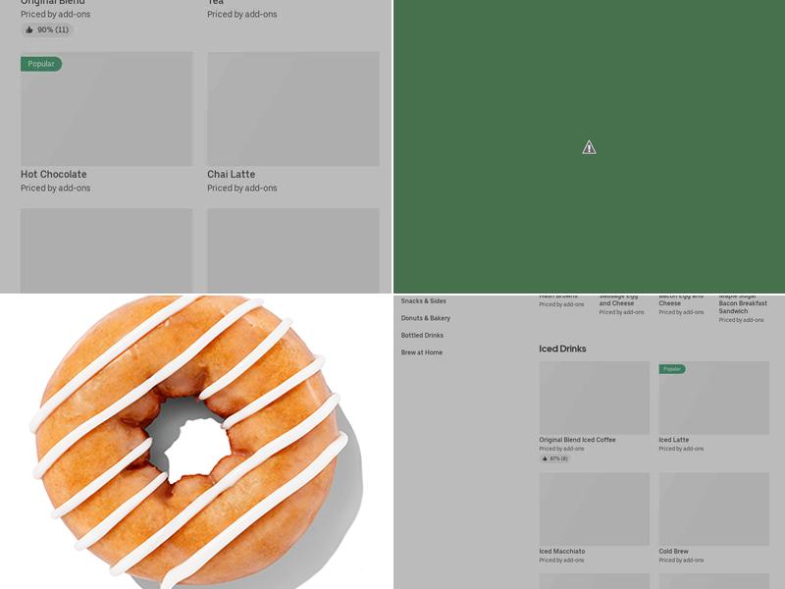This screenshot has height=589, width=785.
Task: Open the Chai Latte item image
Action: pyautogui.click(x=293, y=109)
